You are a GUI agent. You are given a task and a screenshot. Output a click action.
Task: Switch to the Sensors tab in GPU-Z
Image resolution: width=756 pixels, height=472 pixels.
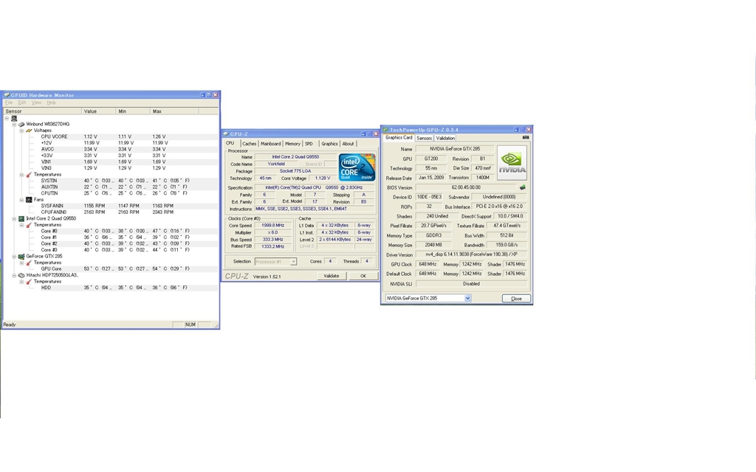tap(425, 138)
